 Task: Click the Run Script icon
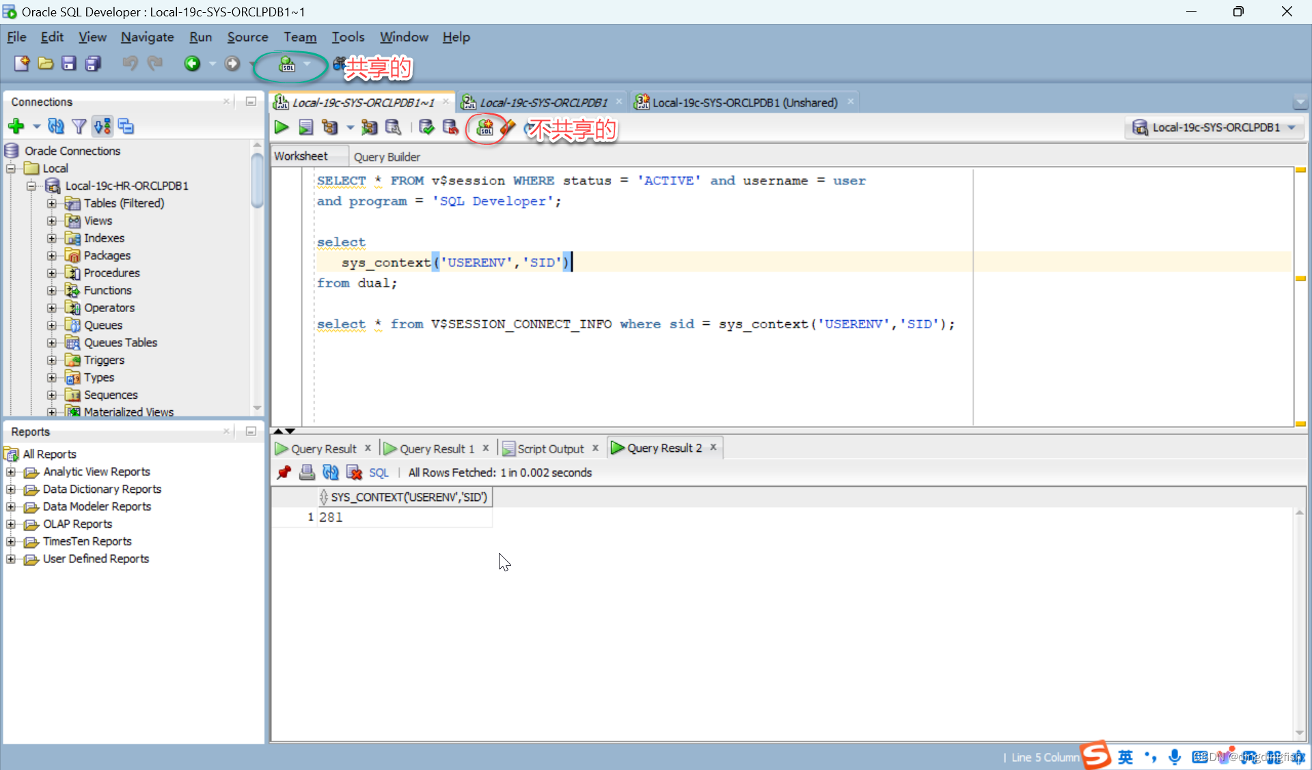305,128
